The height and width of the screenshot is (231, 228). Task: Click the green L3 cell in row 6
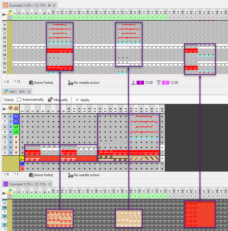[x=16, y=127]
